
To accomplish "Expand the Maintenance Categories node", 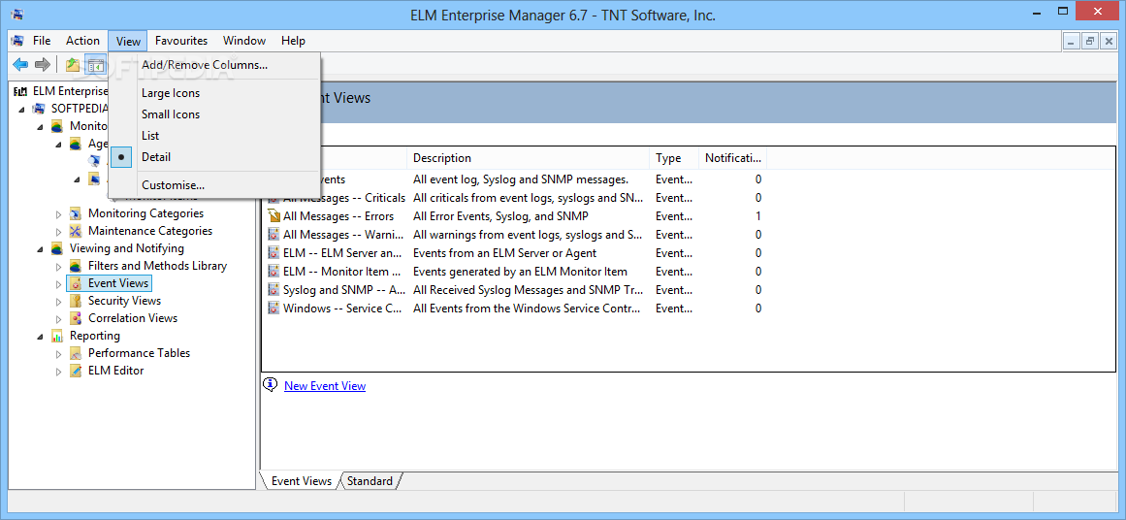I will (59, 231).
